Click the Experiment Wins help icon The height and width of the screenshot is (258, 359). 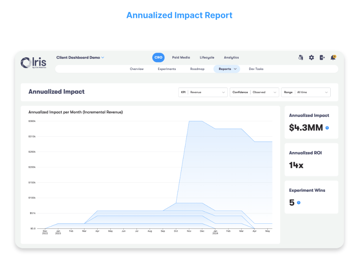[x=299, y=203]
